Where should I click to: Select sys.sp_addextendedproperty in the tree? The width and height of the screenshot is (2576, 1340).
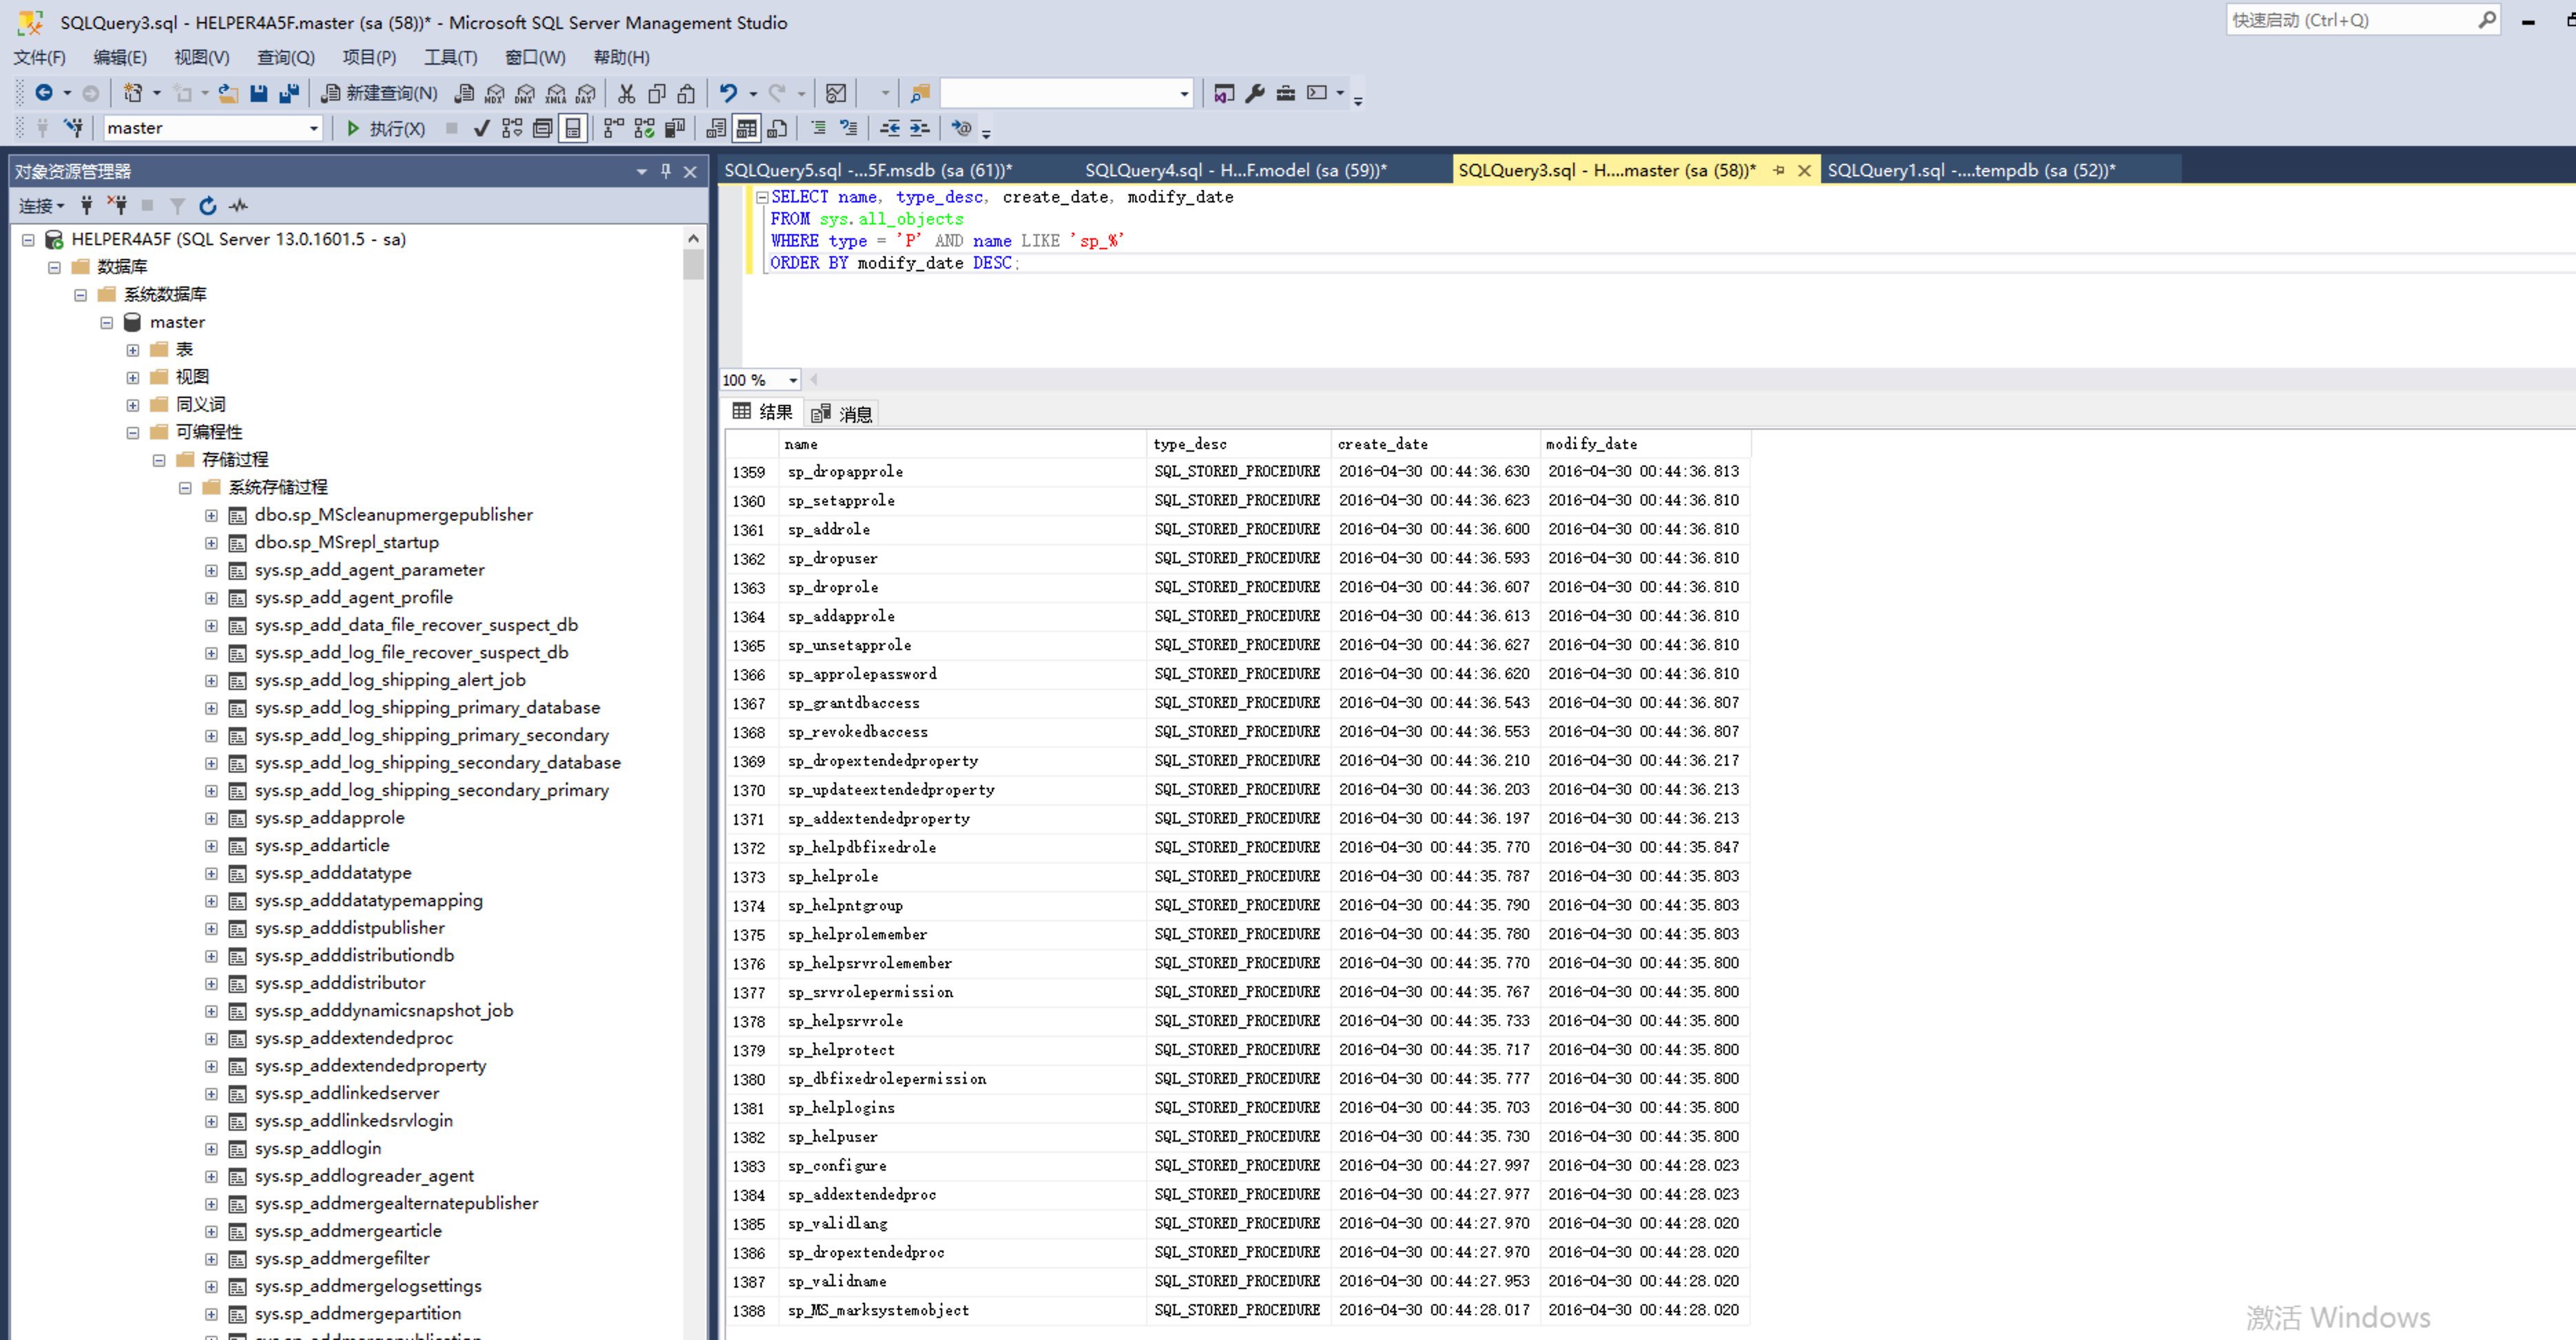[x=370, y=1065]
